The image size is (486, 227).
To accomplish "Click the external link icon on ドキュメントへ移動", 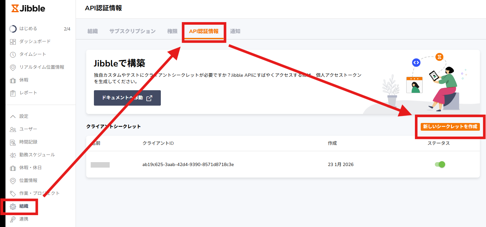I will click(x=149, y=98).
